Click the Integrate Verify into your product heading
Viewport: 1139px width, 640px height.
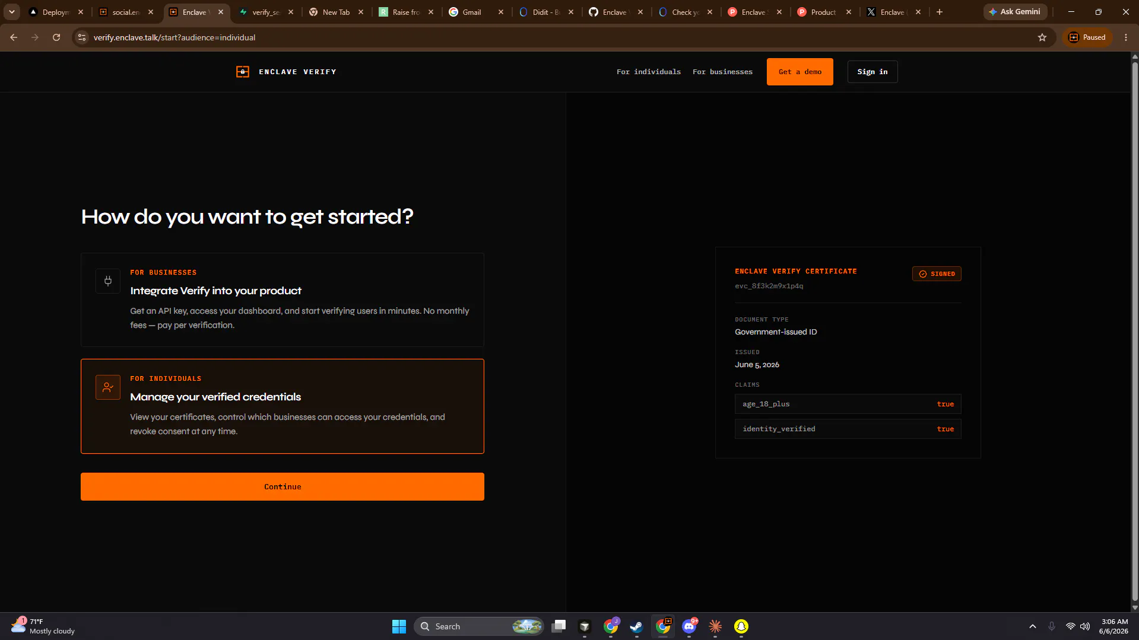tap(215, 291)
